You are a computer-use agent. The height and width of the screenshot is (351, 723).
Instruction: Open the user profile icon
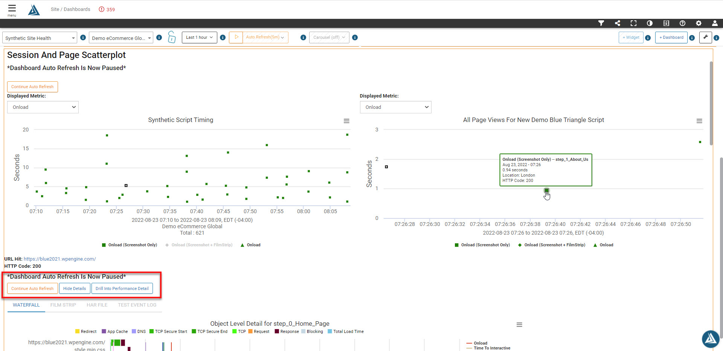(x=715, y=23)
